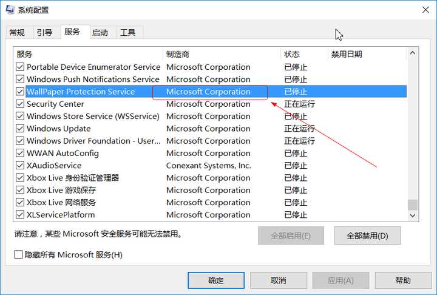Switch to the 常规 tab
The width and height of the screenshot is (437, 295).
(x=17, y=33)
